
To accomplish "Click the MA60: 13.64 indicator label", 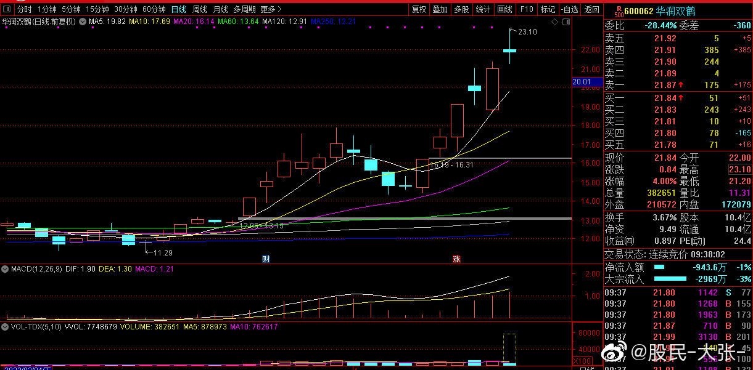I will tap(238, 21).
